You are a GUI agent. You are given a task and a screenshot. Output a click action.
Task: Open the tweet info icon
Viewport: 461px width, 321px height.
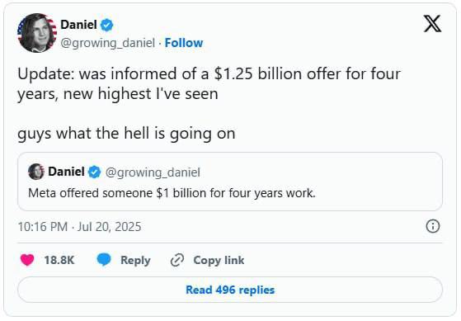point(433,227)
